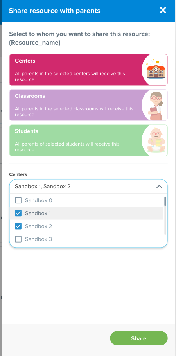The image size is (176, 356).
Task: Click the dropdown list scrollbar thumb
Action: tap(165, 201)
